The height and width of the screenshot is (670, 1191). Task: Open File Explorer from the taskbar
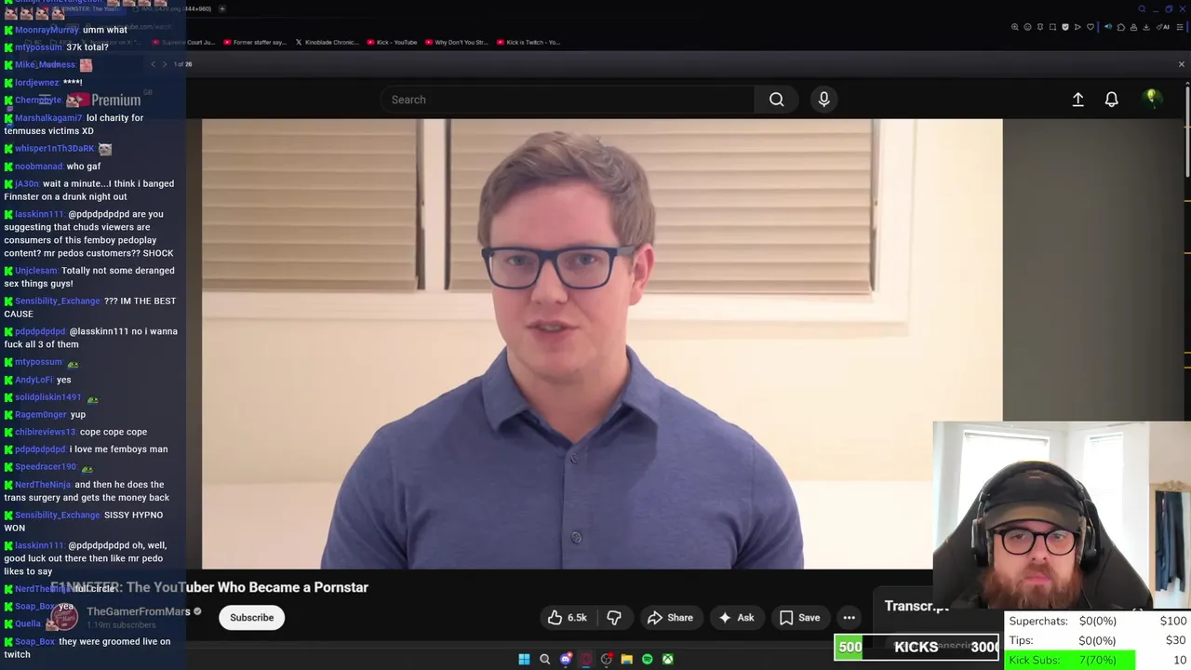tap(627, 659)
